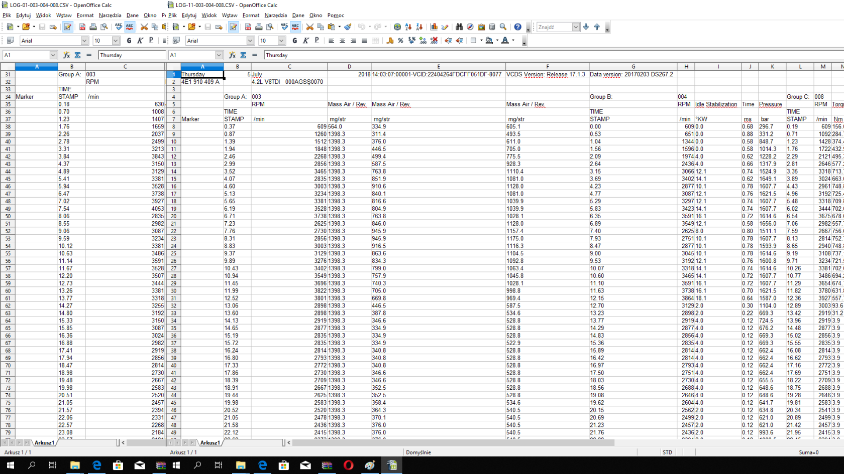This screenshot has height=474, width=844.
Task: Open the Gallery icon
Action: click(x=481, y=27)
